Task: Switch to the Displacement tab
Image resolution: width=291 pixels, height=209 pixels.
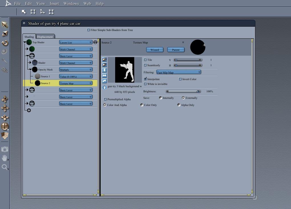Action: [x=45, y=36]
